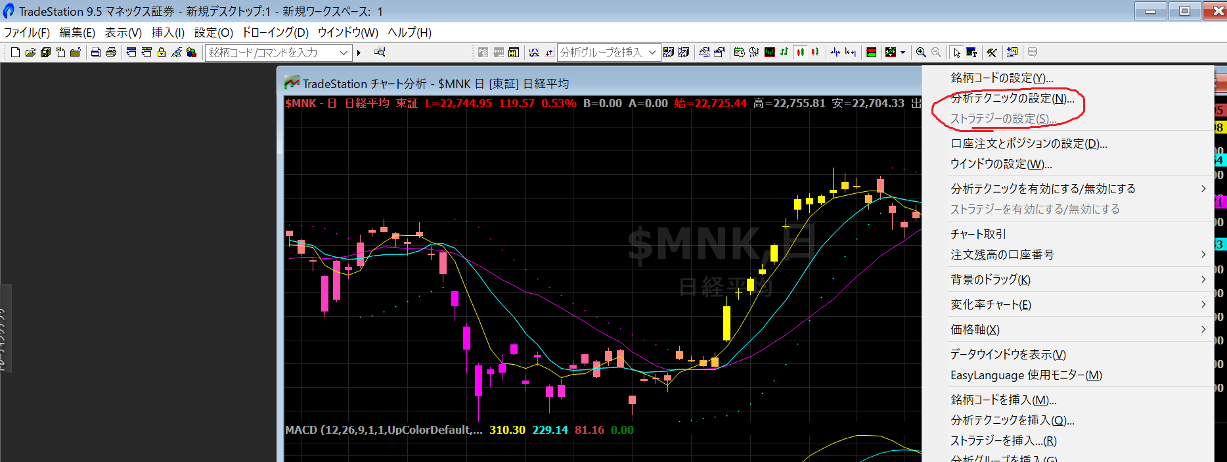Click the small play arrow beside symbol box
Image resolution: width=1227 pixels, height=462 pixels.
(359, 53)
